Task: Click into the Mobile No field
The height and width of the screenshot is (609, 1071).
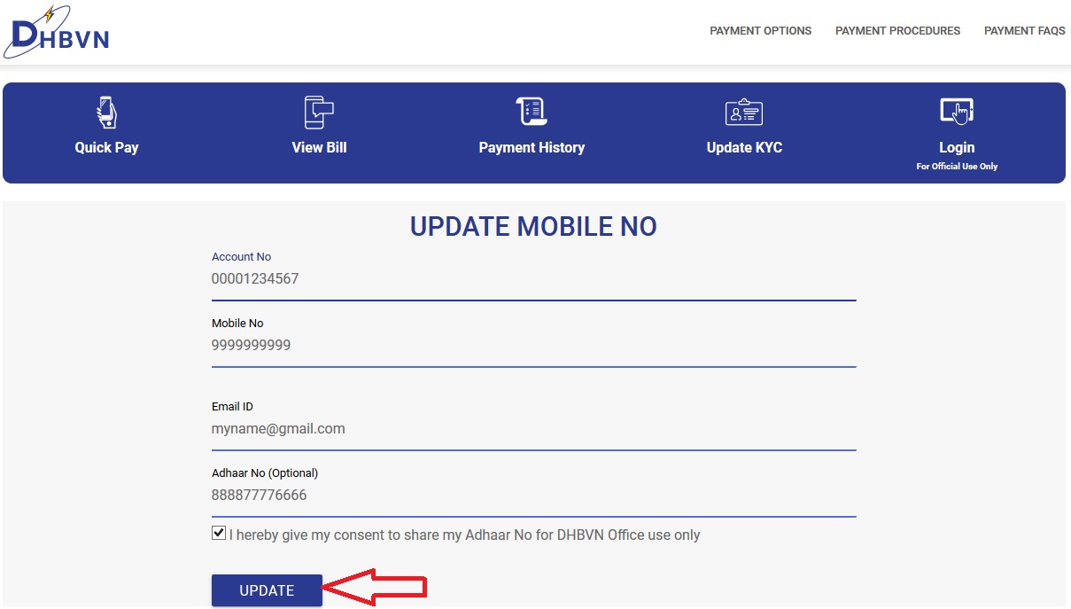Action: [533, 346]
